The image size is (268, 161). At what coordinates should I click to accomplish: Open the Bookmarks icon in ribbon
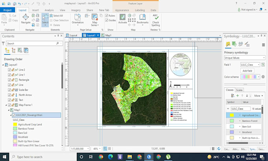tap(142, 17)
